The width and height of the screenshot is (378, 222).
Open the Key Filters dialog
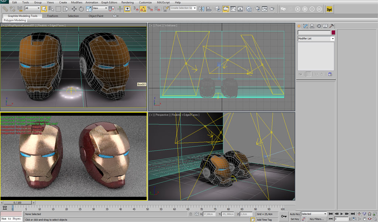[316, 219]
